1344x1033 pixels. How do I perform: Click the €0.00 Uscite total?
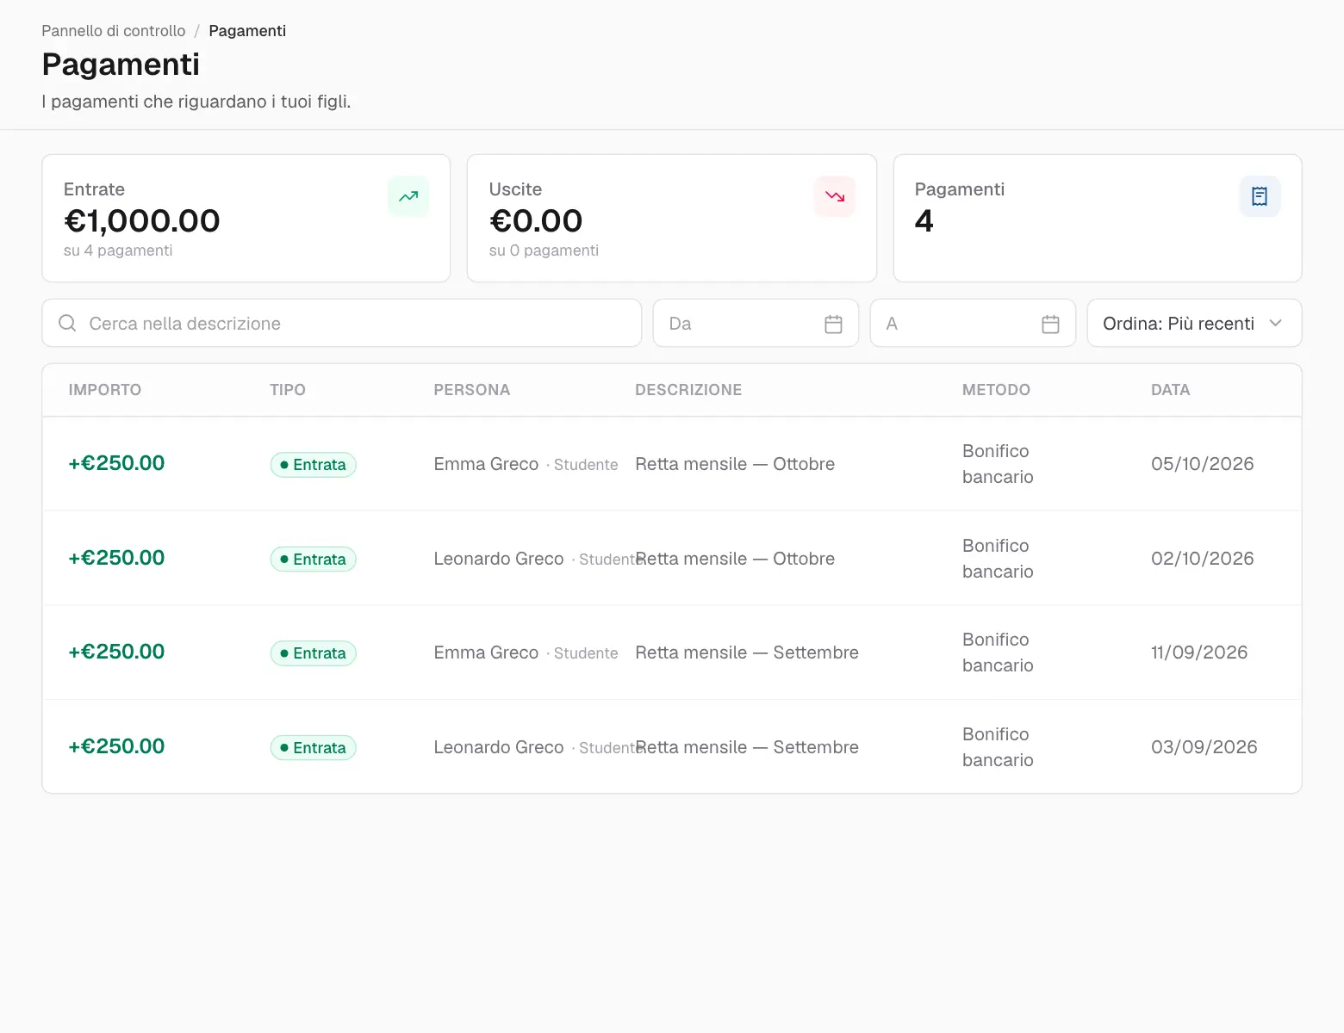(x=536, y=221)
